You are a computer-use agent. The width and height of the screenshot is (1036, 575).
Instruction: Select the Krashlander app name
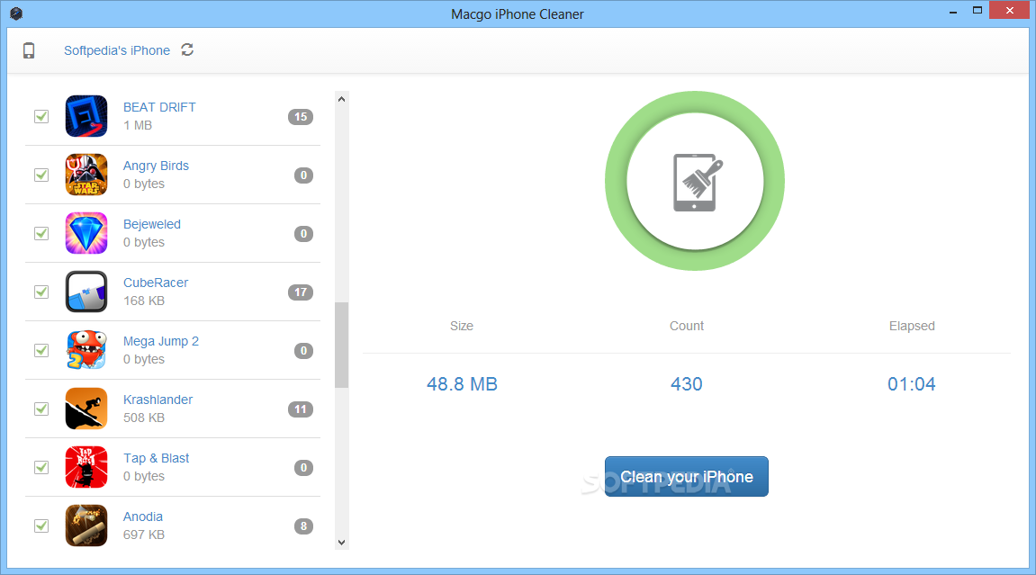coord(158,400)
